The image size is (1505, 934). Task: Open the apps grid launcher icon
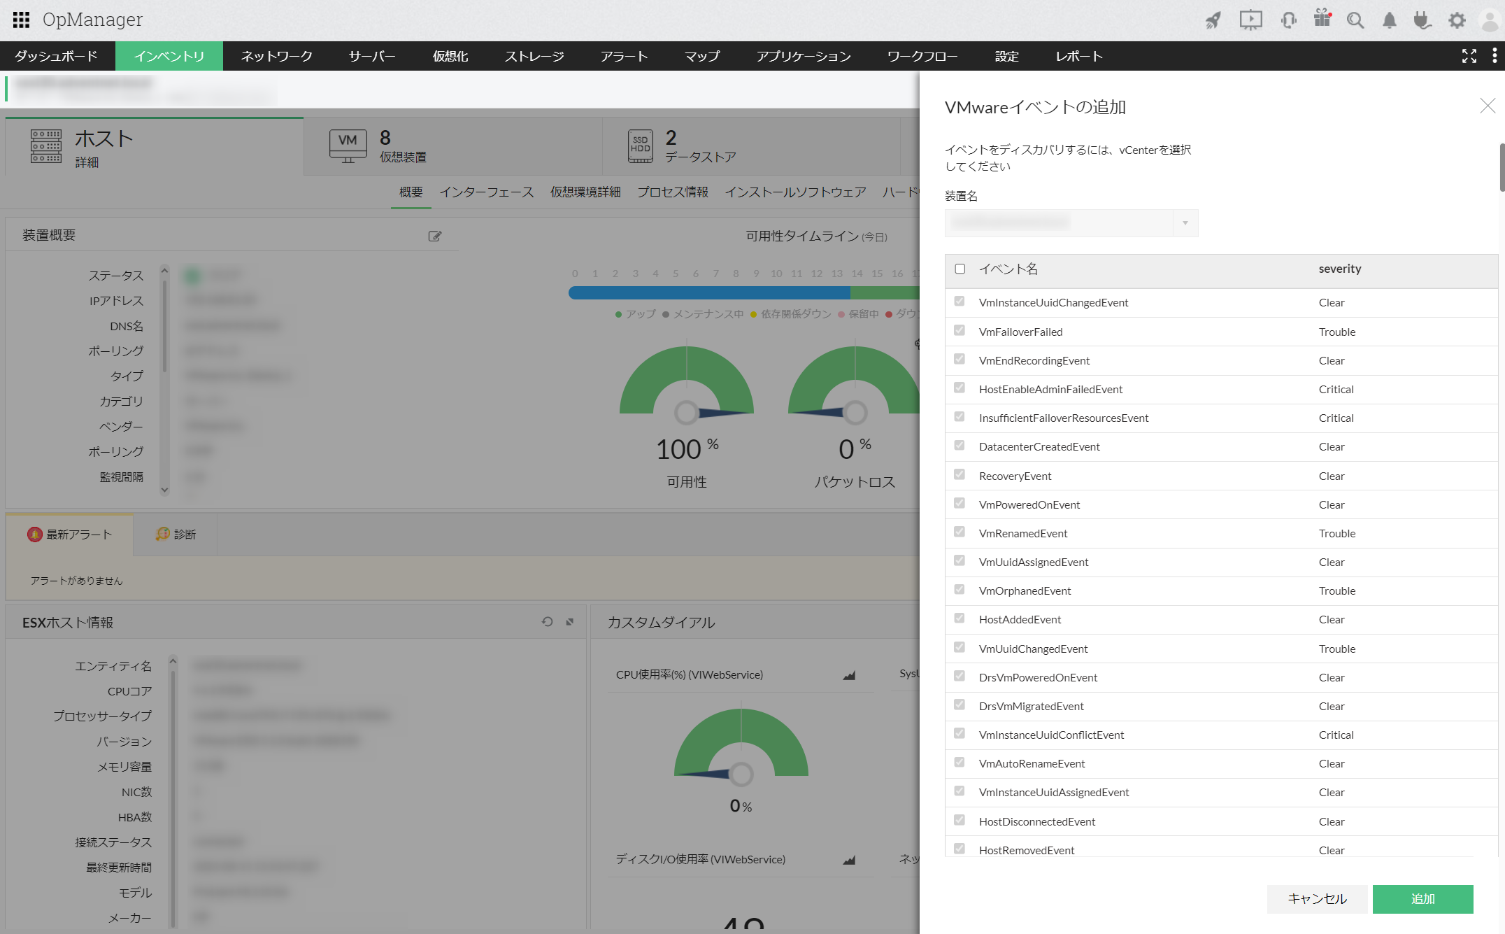(x=21, y=20)
